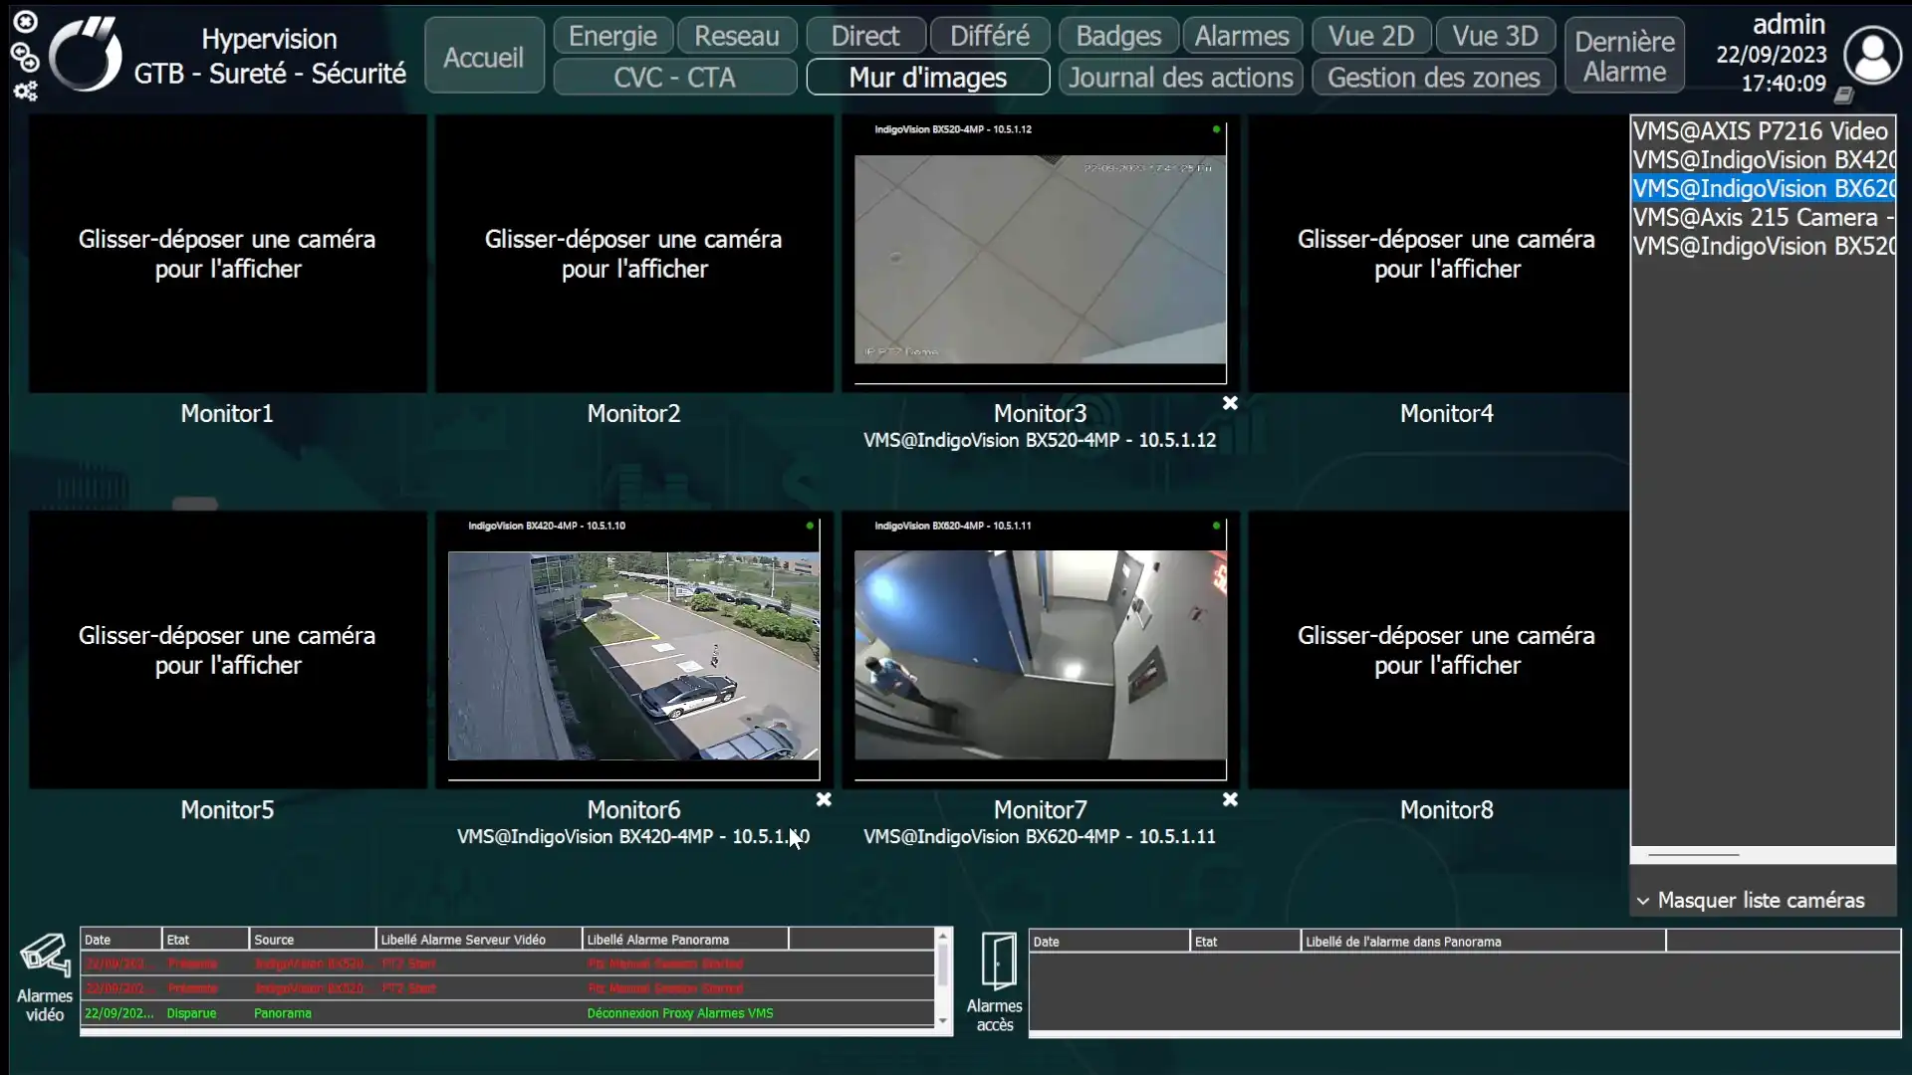Collapse camera list via Masquer liste caméras
The height and width of the screenshot is (1075, 1912).
pos(1750,901)
